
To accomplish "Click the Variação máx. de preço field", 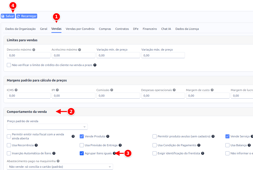I will click(163, 55).
